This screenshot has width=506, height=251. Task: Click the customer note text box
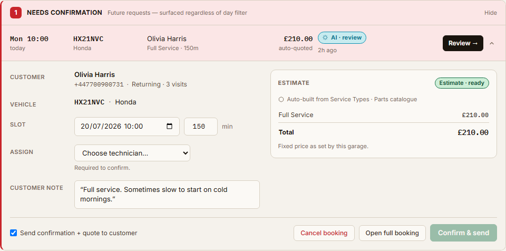click(x=167, y=195)
